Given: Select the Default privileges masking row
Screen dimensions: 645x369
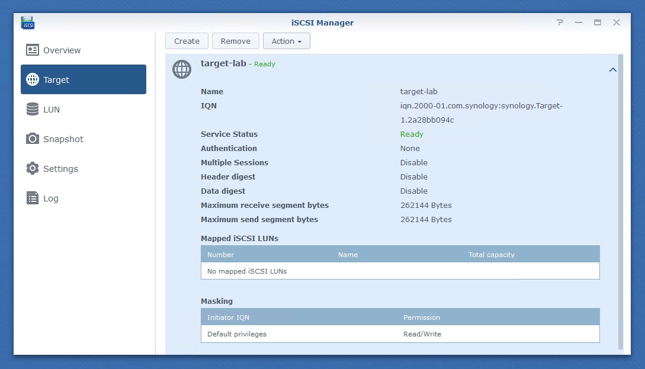Looking at the screenshot, I should click(400, 334).
